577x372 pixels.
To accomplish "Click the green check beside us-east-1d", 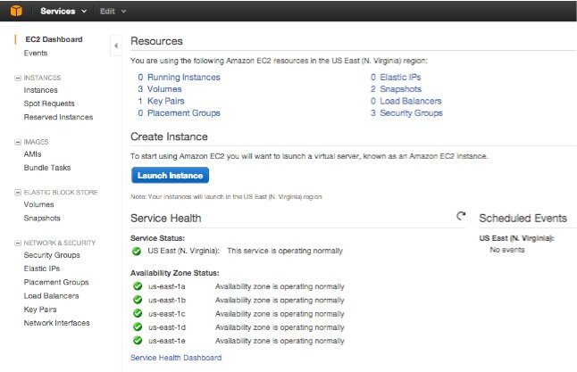I will [138, 327].
